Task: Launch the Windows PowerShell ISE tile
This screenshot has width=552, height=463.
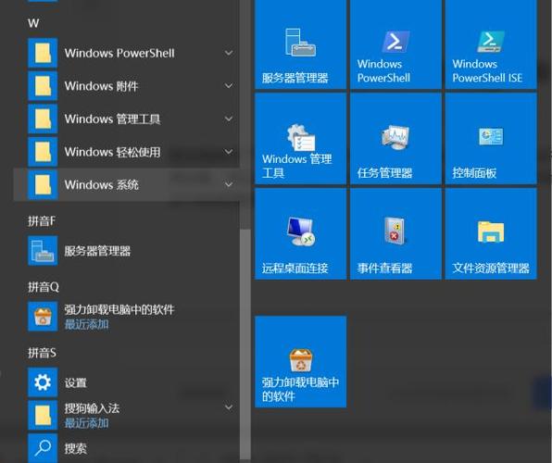Action: 491,44
